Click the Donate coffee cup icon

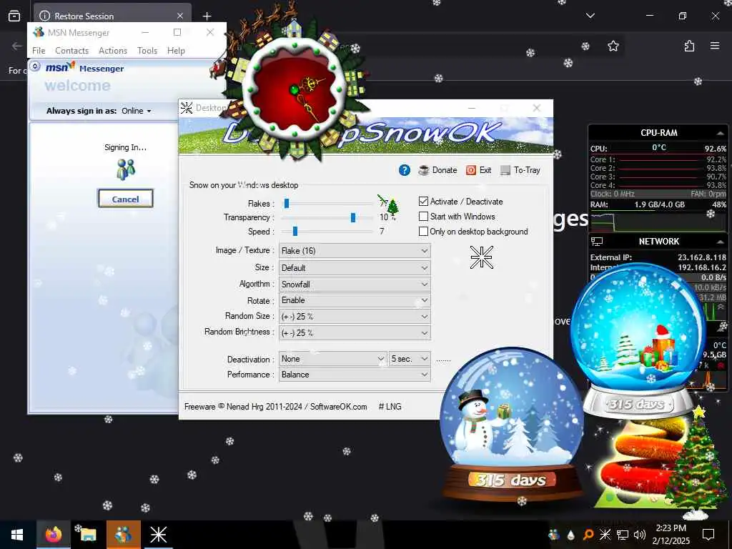tap(423, 170)
